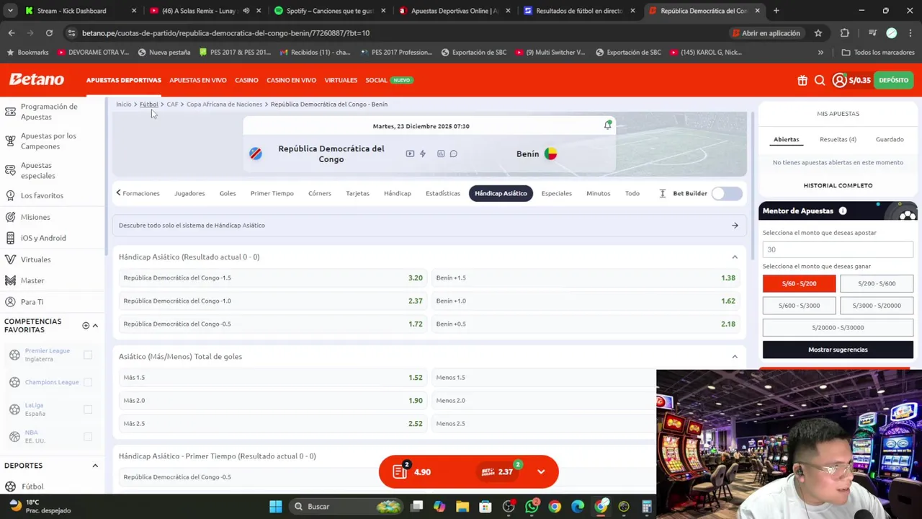Viewport: 922px width, 519px height.
Task: Toggle the Bet Builder switch
Action: (x=726, y=193)
